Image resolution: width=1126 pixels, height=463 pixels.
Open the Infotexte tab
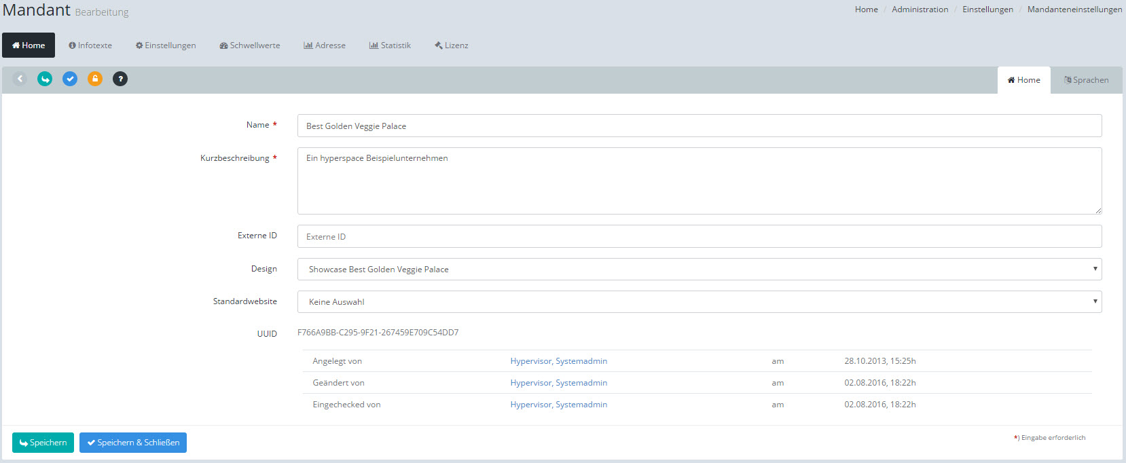90,45
